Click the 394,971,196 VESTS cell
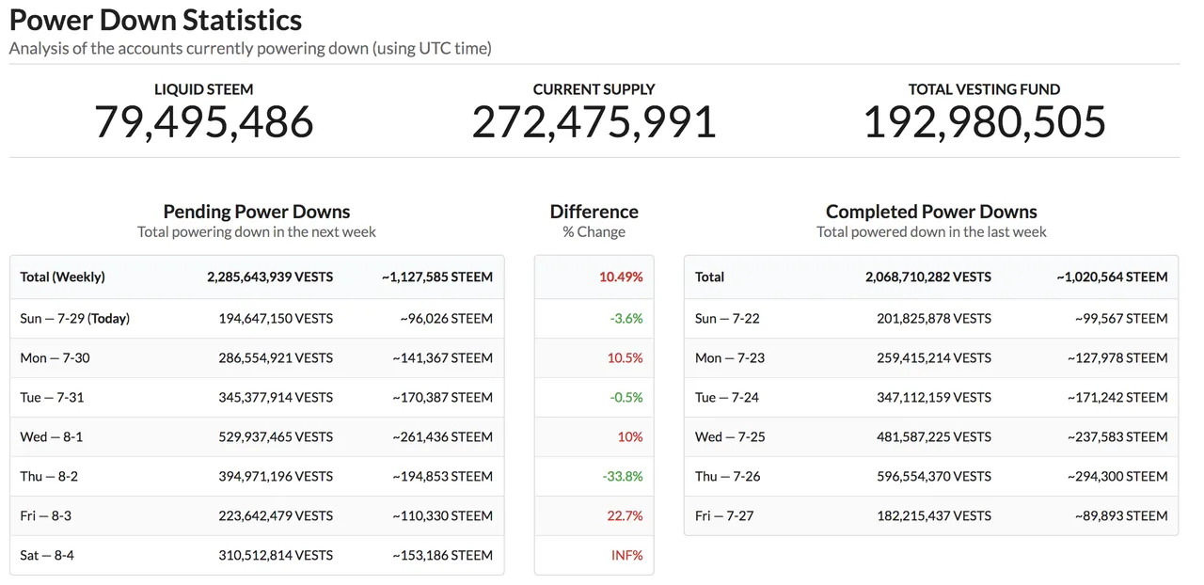Screen dimensions: 1204x585 [276, 476]
